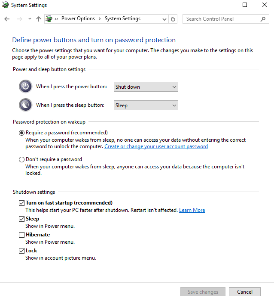Open Create or change your user account password link
This screenshot has height=301, width=274.
[156, 146]
